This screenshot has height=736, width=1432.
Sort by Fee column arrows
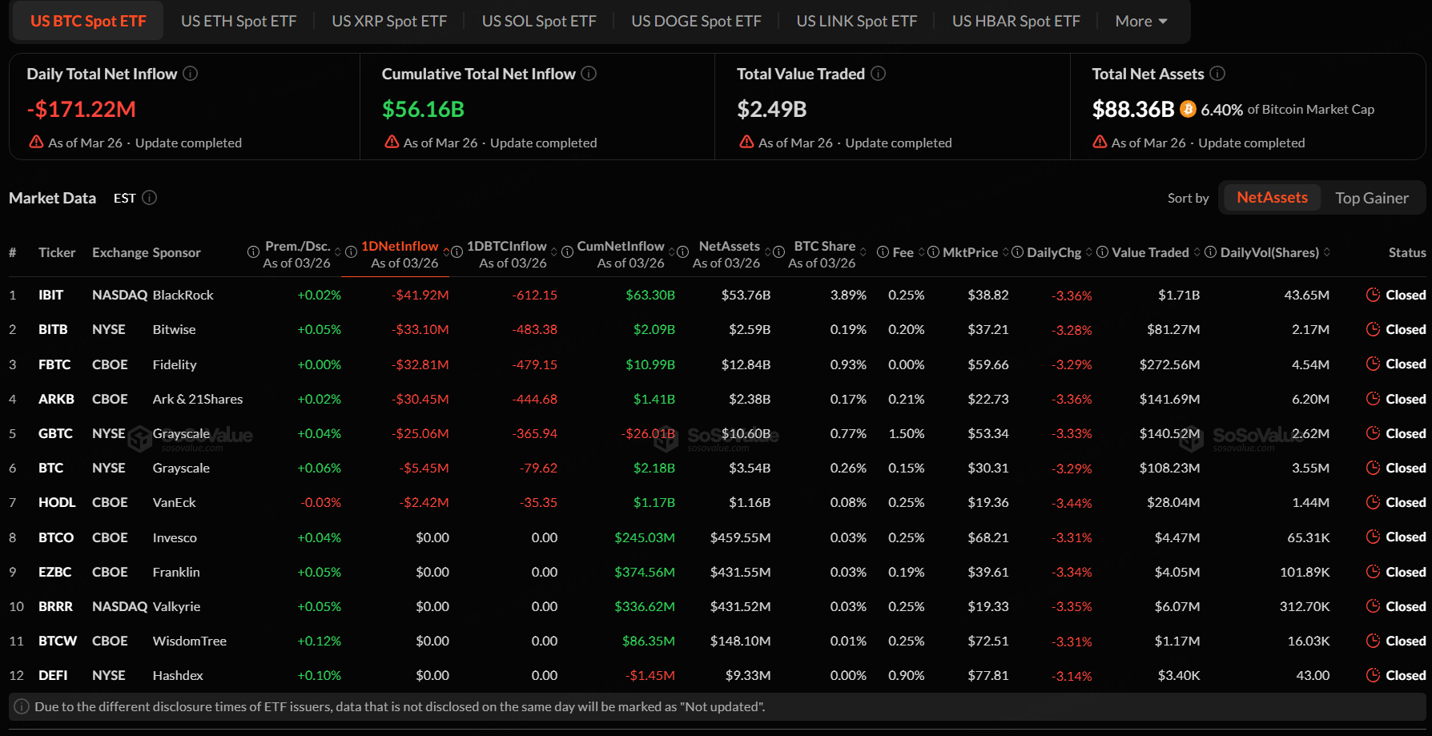point(922,252)
